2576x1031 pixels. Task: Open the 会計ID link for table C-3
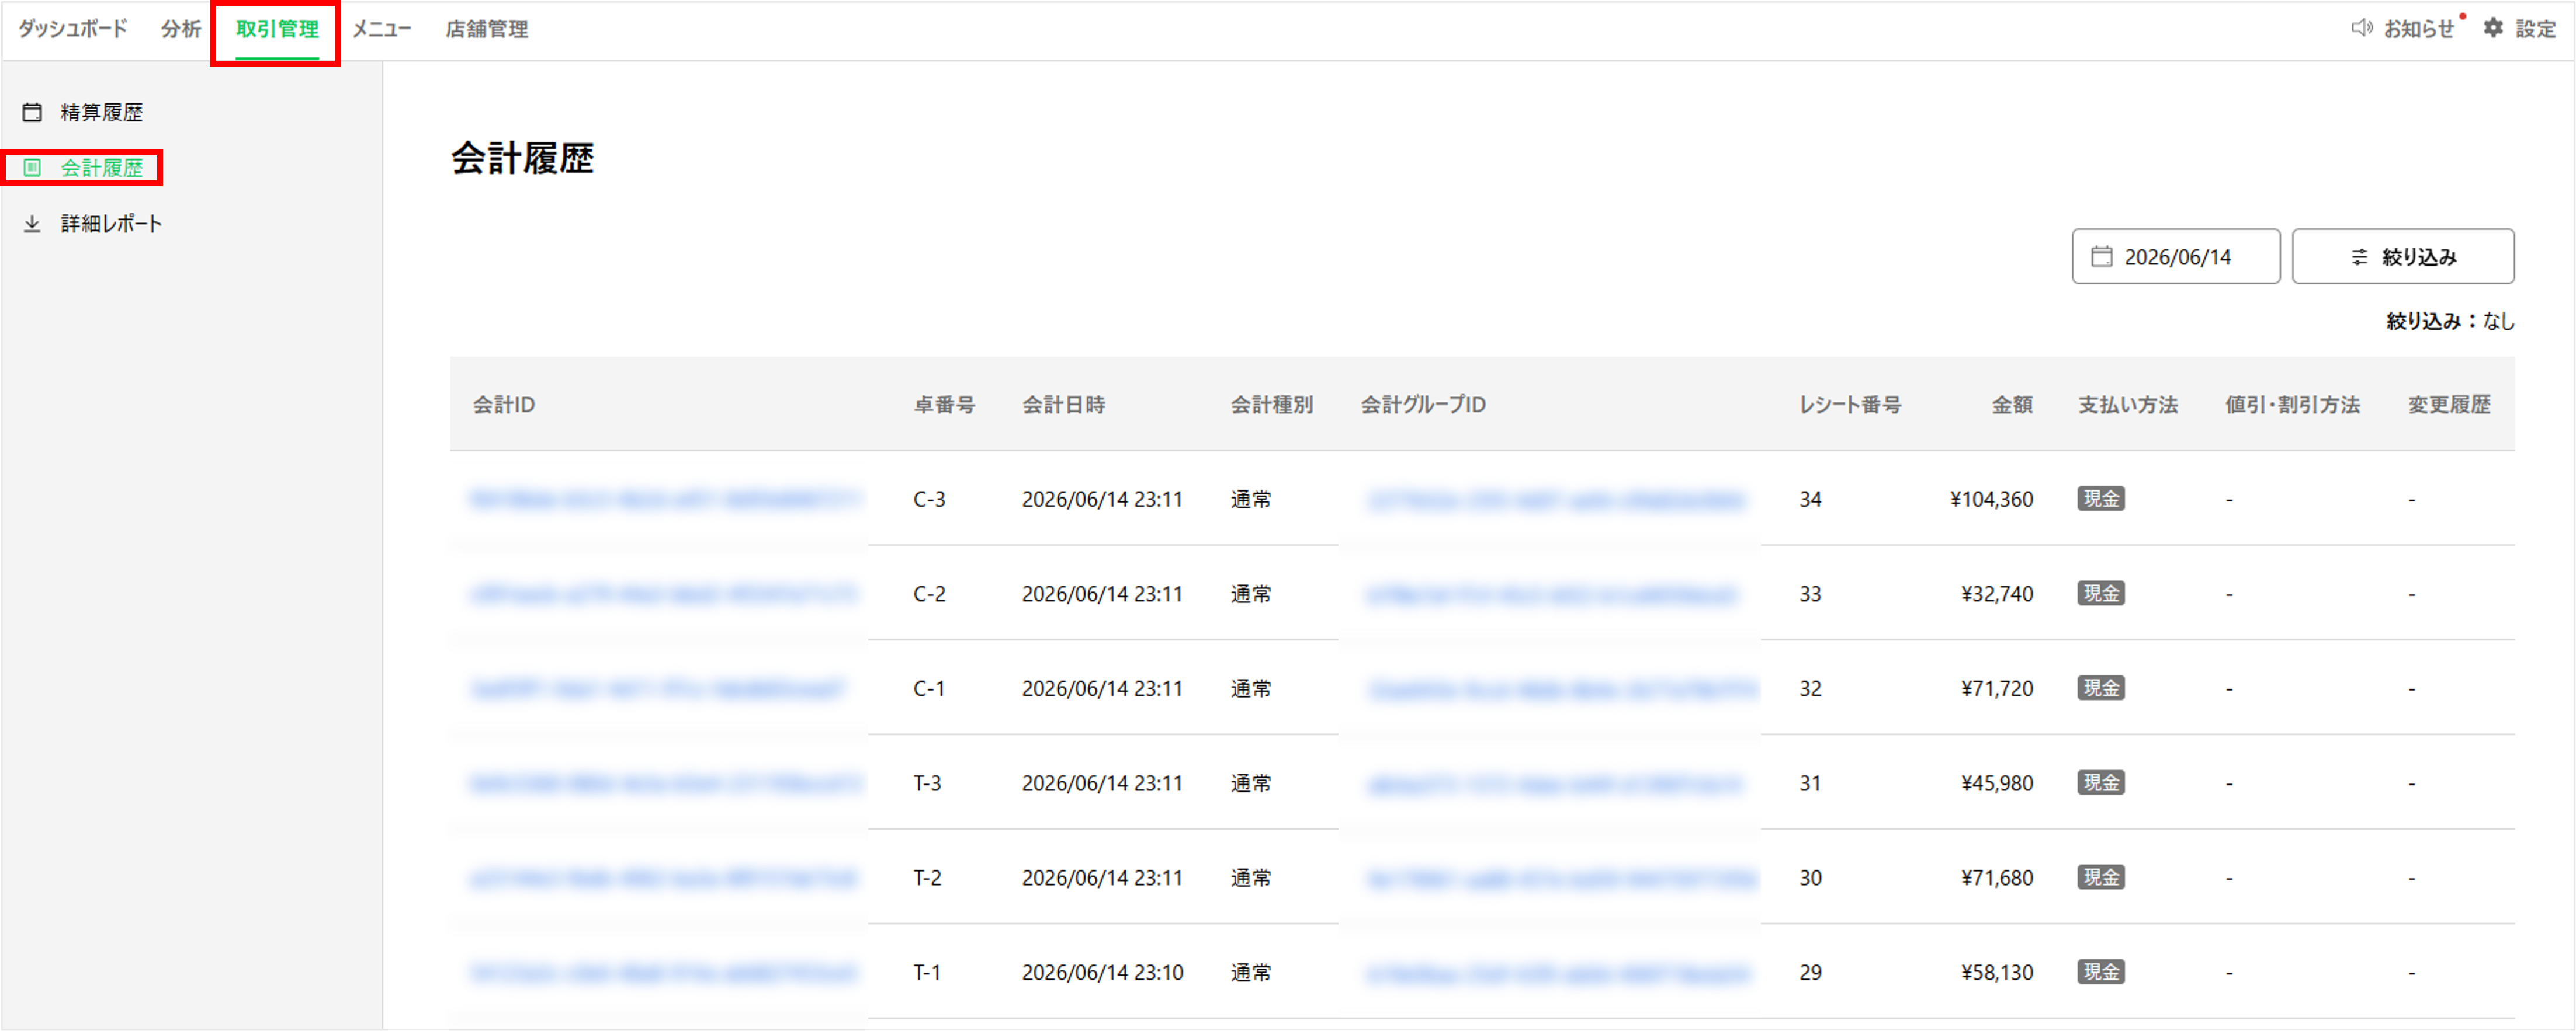pos(665,499)
